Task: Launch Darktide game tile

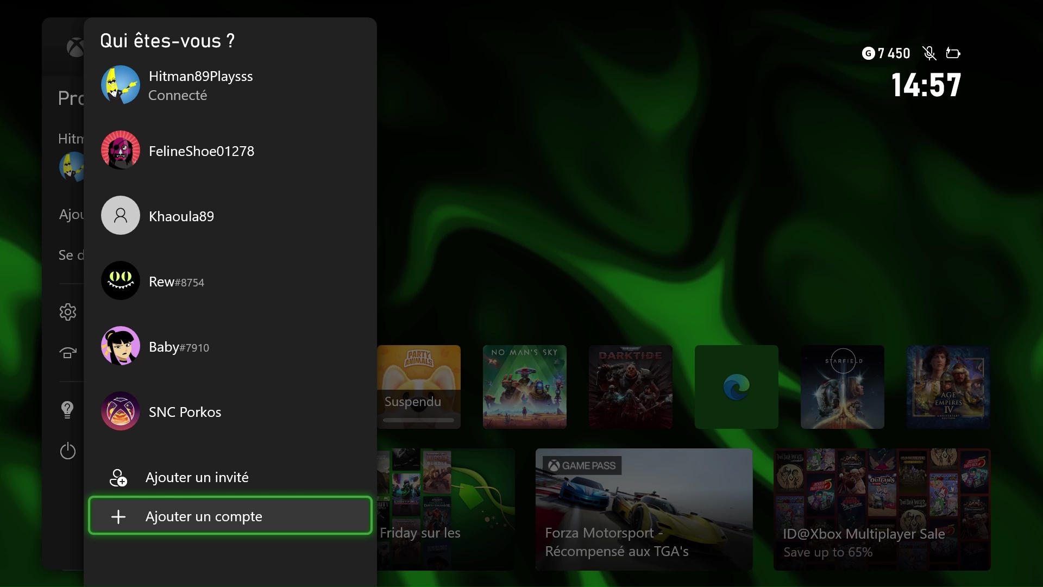Action: tap(631, 387)
